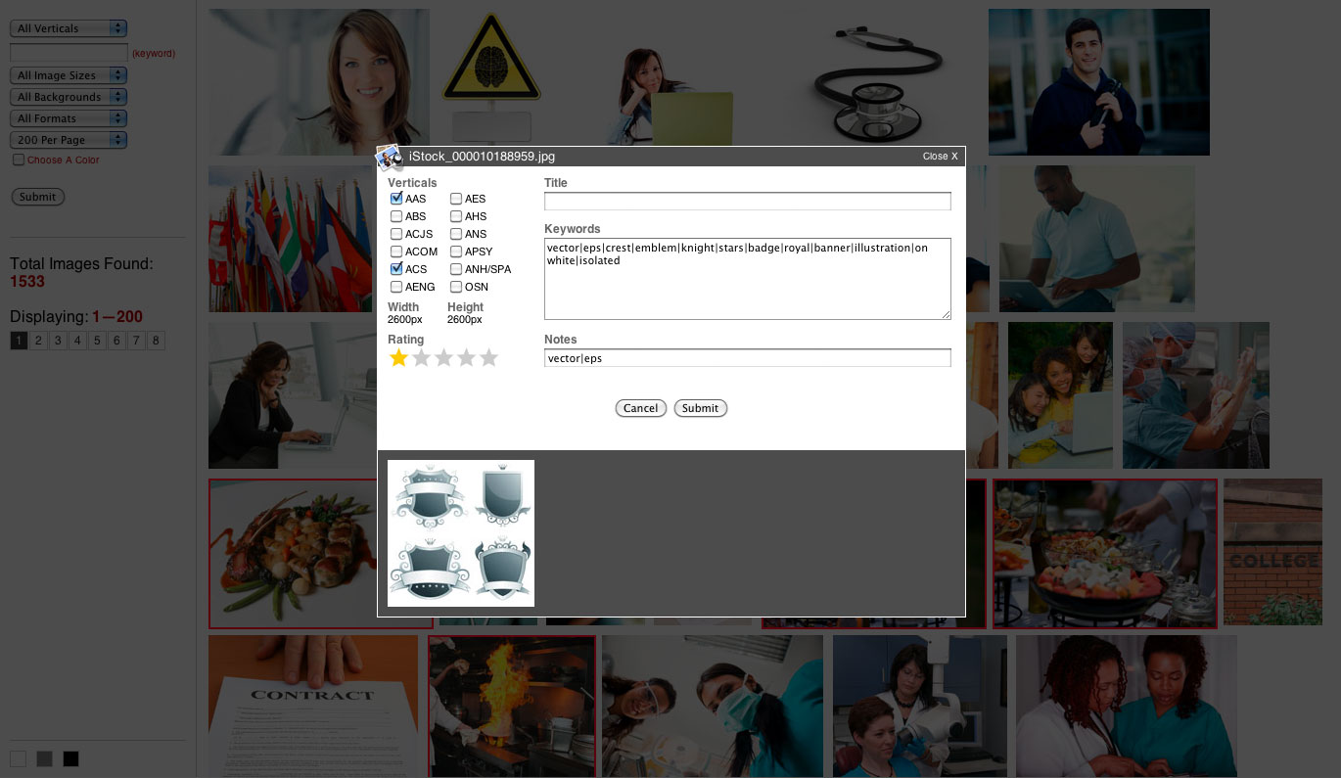Image resolution: width=1341 pixels, height=778 pixels.
Task: Expand the All Image Sizes dropdown
Action: 69,75
